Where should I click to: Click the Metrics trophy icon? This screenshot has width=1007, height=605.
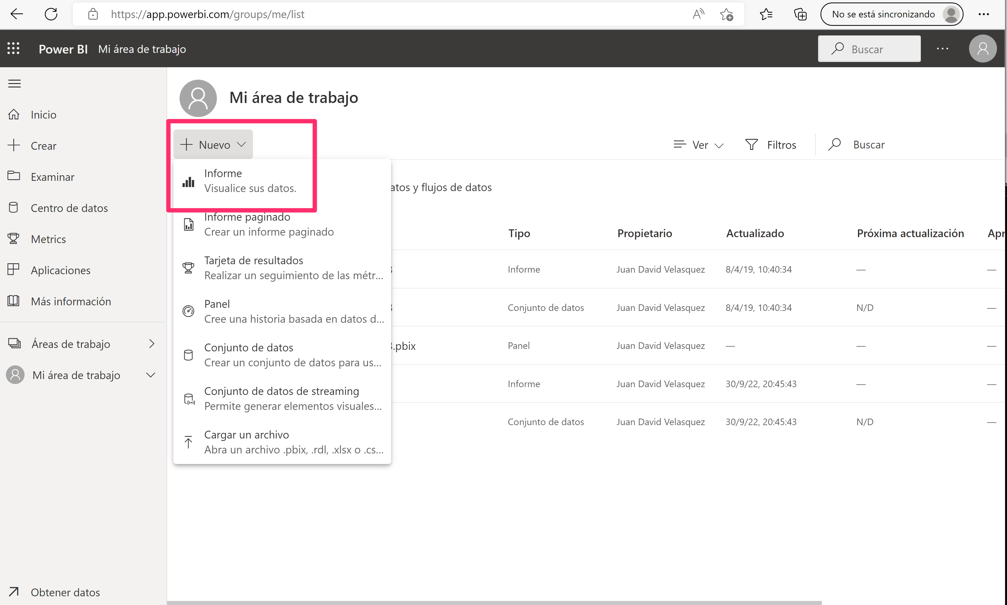click(x=13, y=238)
